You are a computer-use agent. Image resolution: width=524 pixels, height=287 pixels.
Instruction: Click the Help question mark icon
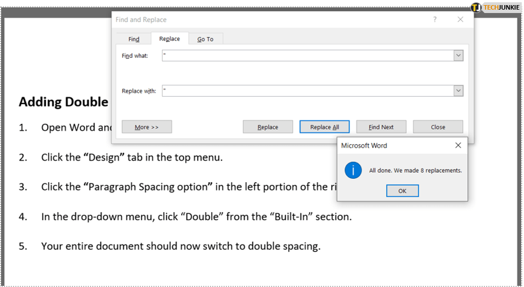435,19
